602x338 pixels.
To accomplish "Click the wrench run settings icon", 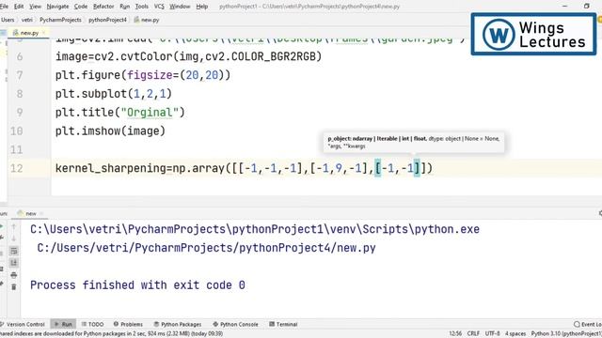I will 2,238.
